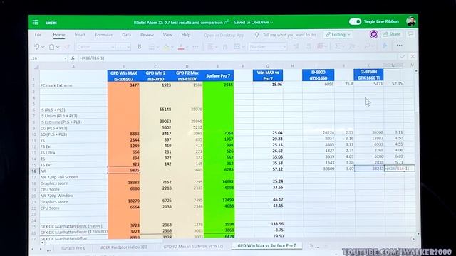The height and width of the screenshot is (256, 456).
Task: Open the app launcher waffle icon
Action: point(35,22)
